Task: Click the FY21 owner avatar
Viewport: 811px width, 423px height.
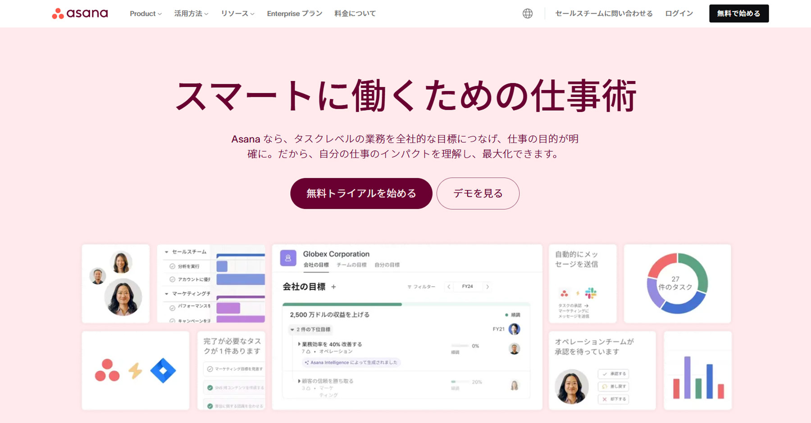Action: coord(514,329)
